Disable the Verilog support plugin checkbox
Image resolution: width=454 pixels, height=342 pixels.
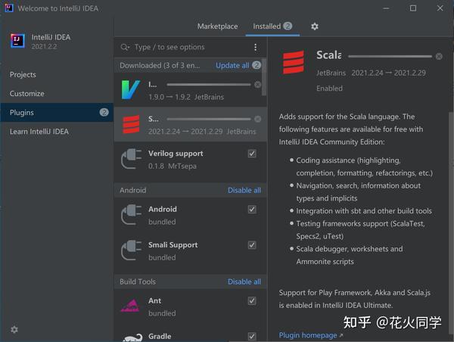pyautogui.click(x=252, y=154)
